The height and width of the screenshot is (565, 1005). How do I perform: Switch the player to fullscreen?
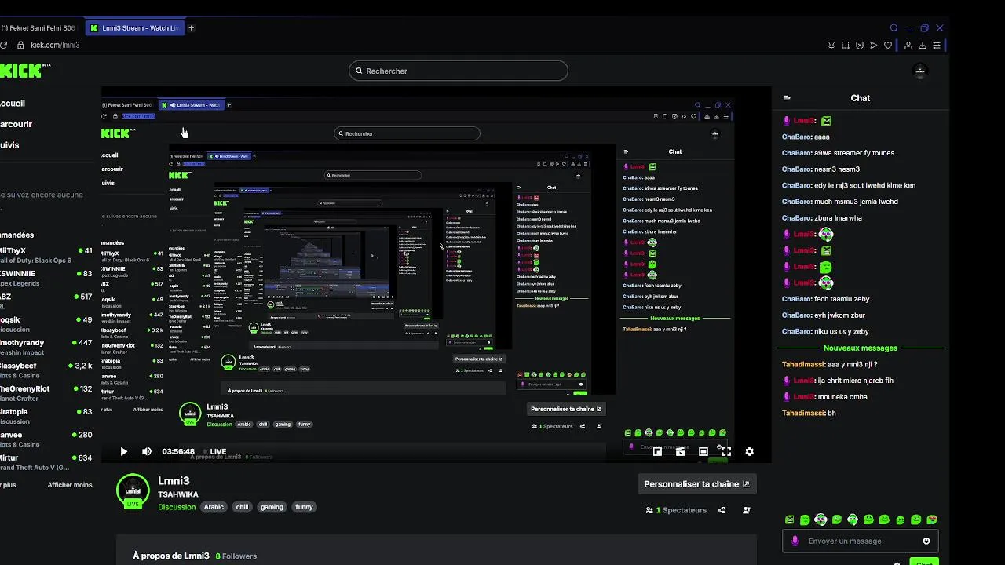click(726, 451)
